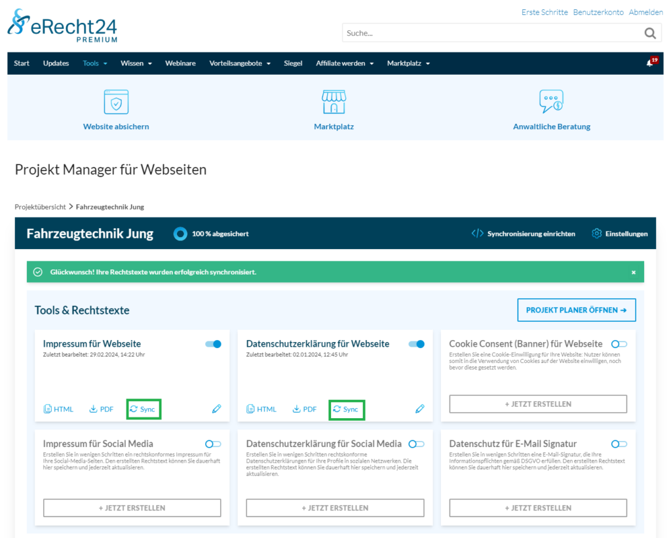Click Projekt Planer öffnen button

576,310
